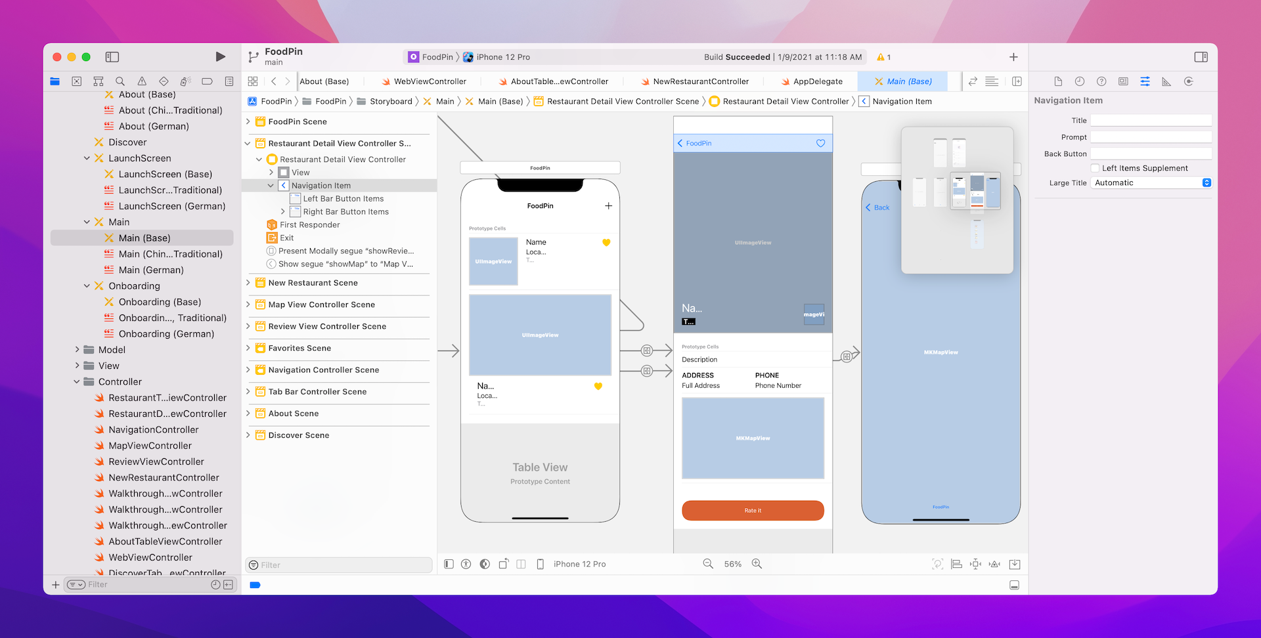Click Navigation Item in the jump bar
The image size is (1261, 638).
coord(902,101)
